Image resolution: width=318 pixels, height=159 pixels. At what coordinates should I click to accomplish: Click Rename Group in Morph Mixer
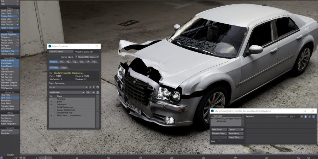(x=219, y=134)
